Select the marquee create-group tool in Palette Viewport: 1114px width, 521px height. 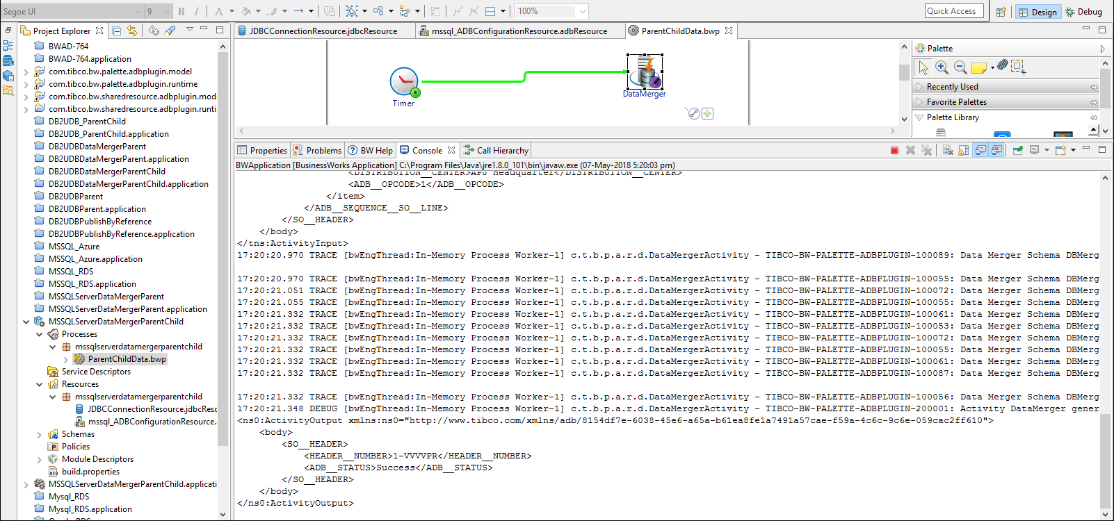coord(1018,67)
